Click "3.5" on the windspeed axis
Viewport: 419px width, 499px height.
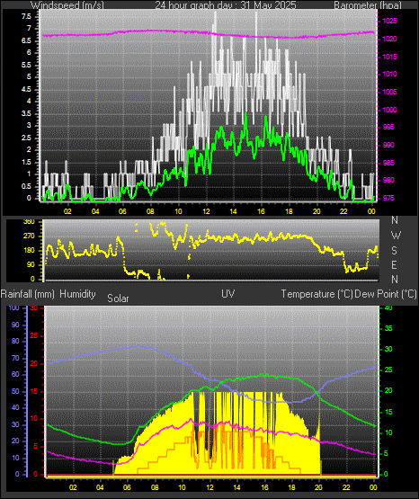tap(26, 113)
